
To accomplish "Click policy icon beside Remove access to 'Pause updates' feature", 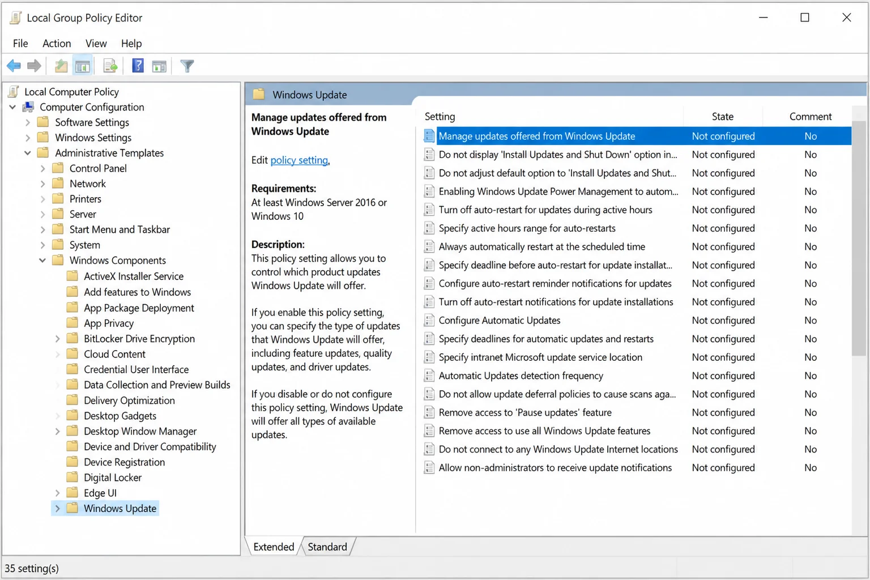I will pos(429,412).
